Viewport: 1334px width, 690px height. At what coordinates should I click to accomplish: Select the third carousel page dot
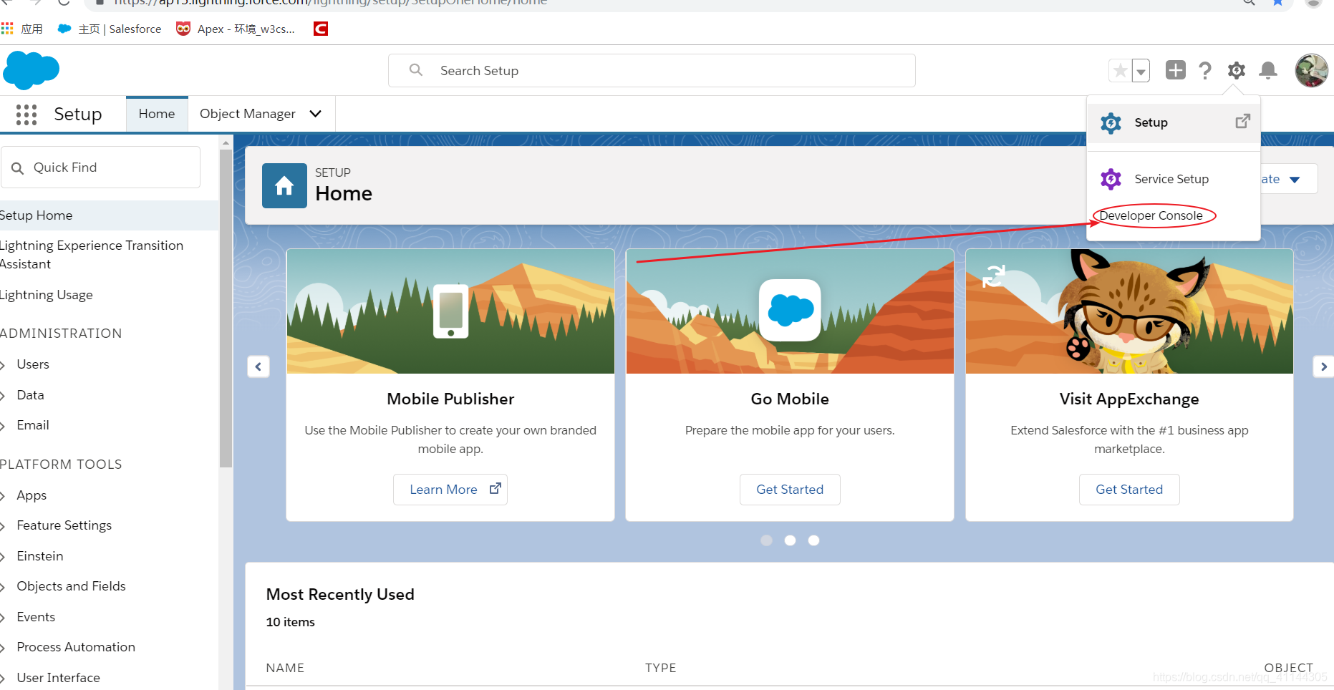tap(814, 540)
